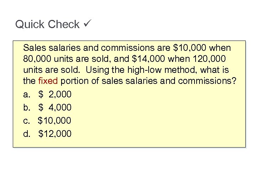The width and height of the screenshot is (256, 192).
Task: Click the letter "d." option label
Action: (27, 134)
